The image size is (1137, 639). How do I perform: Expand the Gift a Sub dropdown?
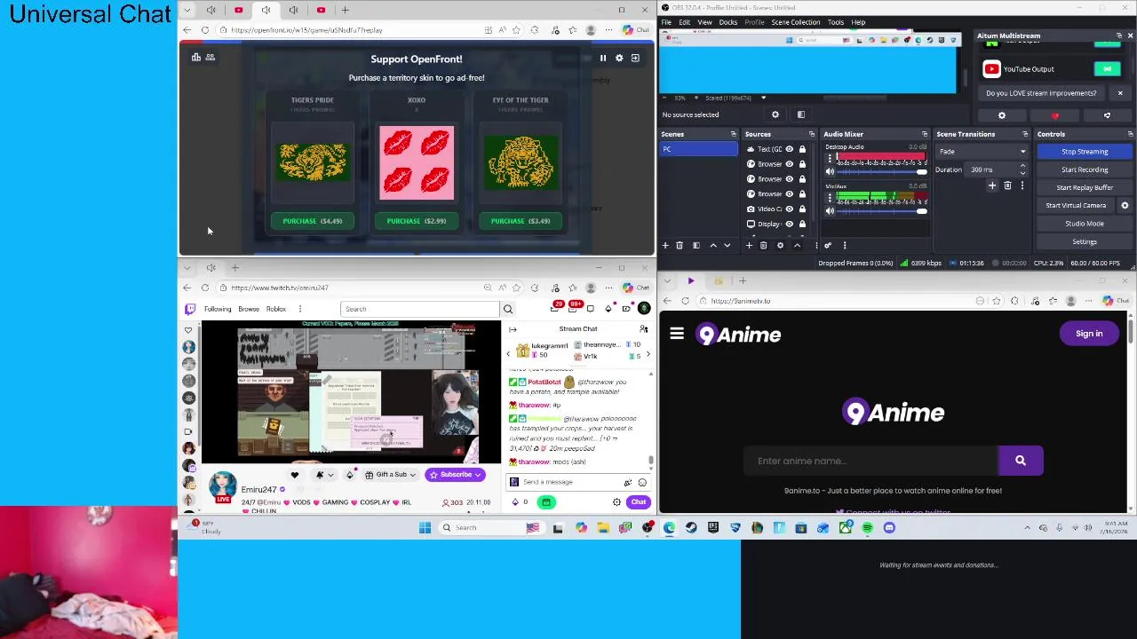coord(411,475)
